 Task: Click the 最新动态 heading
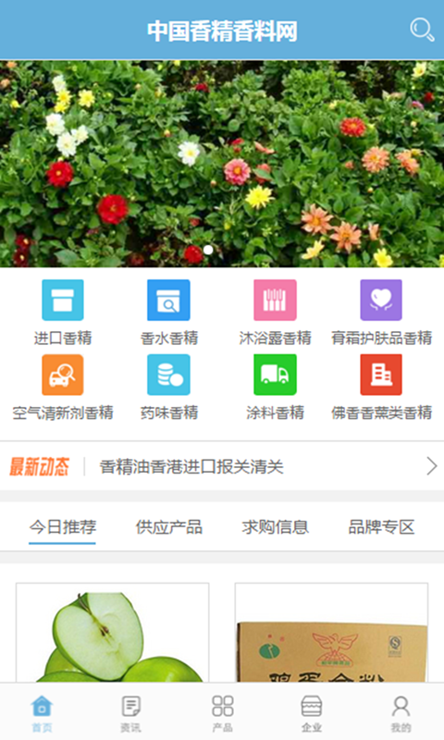(x=39, y=467)
